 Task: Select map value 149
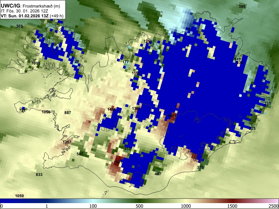237,59
